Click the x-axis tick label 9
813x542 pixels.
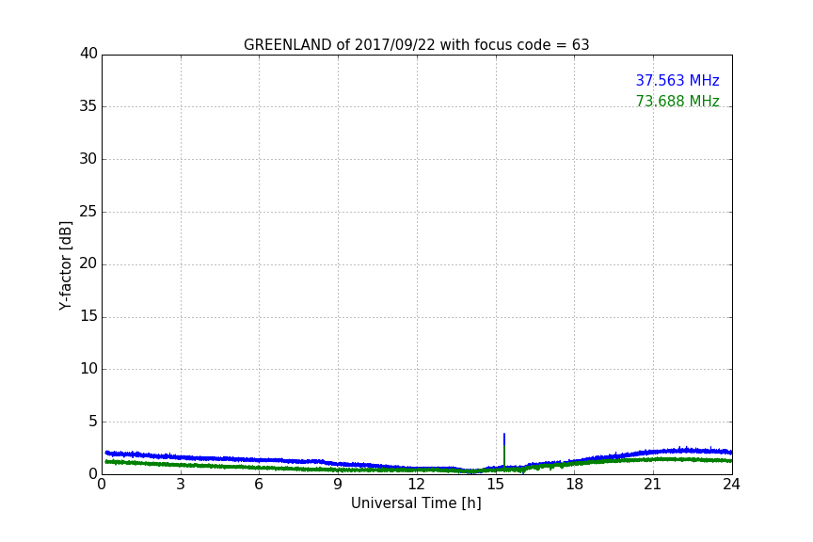click(338, 485)
